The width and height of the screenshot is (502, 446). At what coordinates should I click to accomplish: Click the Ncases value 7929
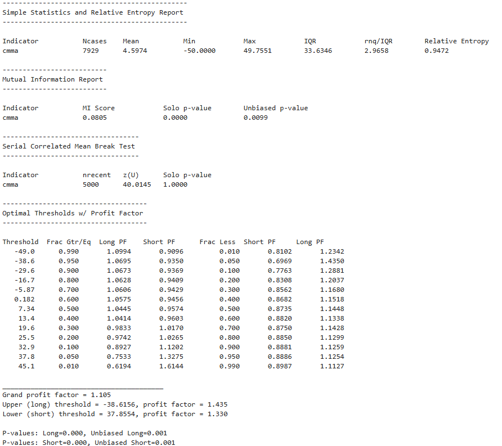[x=90, y=50]
